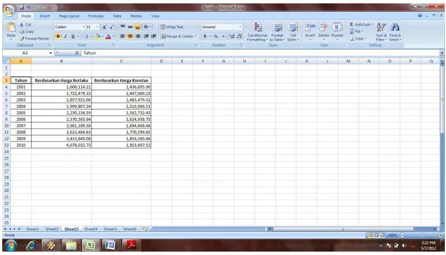This screenshot has height=255, width=446.
Task: Decrease font size with Shrink Font
Action: coord(112,27)
